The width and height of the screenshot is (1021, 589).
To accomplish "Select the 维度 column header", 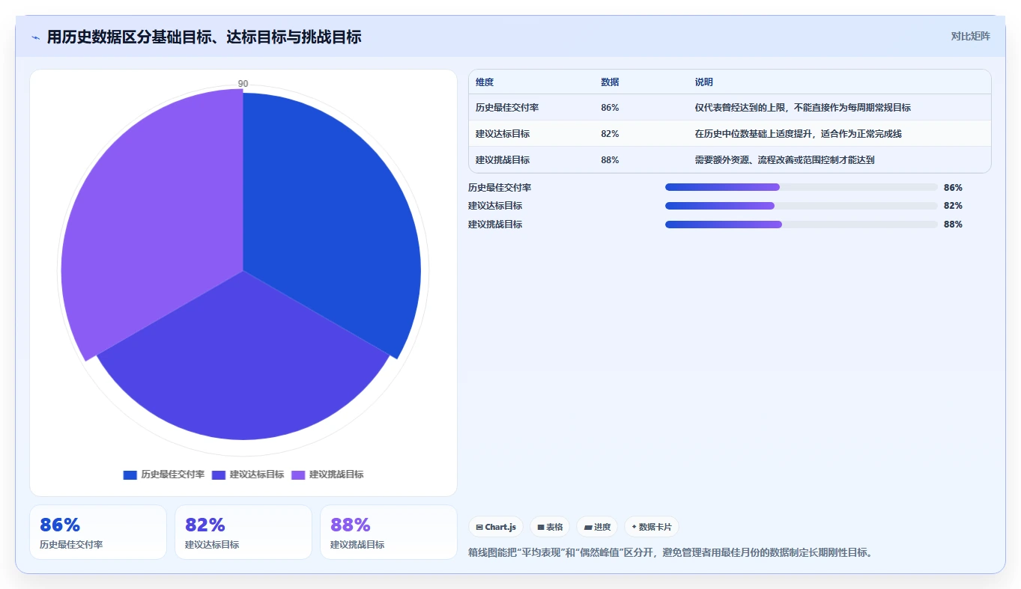I will click(x=485, y=82).
